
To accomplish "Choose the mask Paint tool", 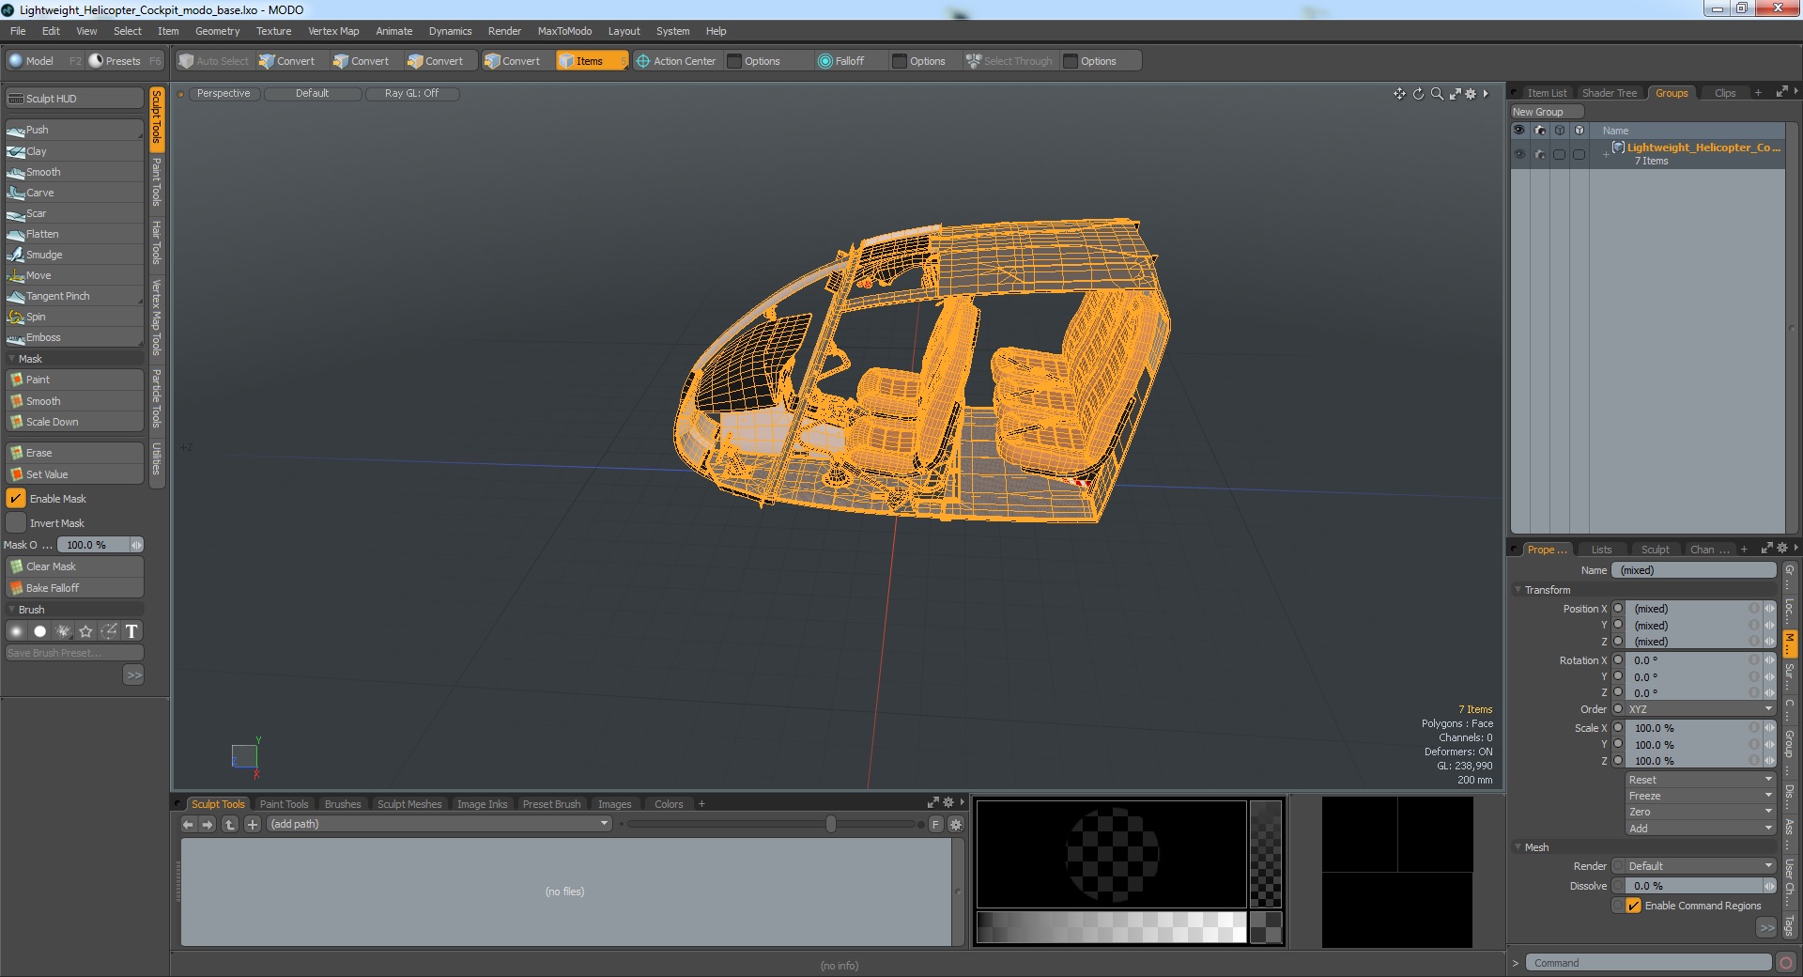I will point(74,380).
